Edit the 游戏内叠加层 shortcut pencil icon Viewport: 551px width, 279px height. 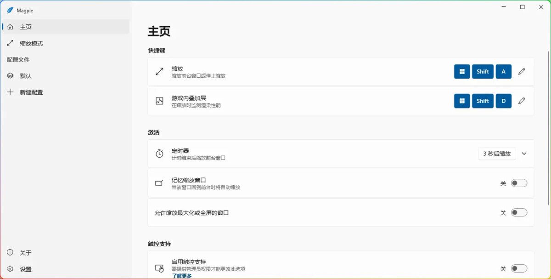(x=522, y=101)
